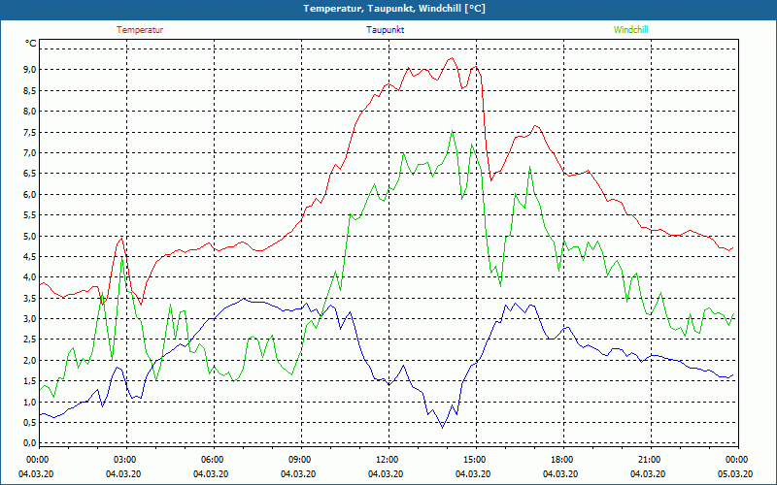Click the green Windchill legend label

[x=631, y=30]
